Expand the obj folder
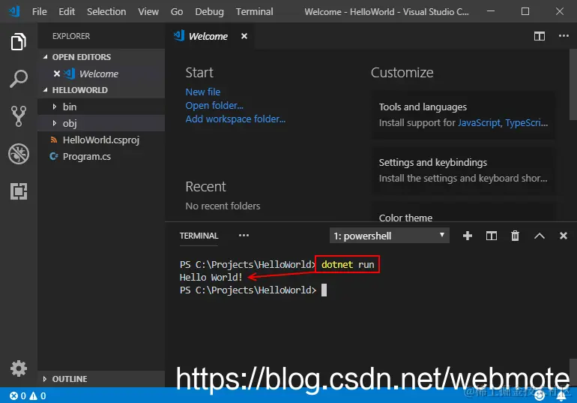This screenshot has height=403, width=577. click(x=101, y=123)
